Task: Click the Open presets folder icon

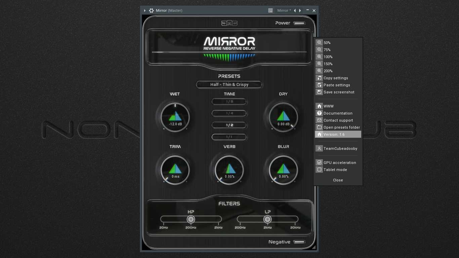Action: (319, 127)
